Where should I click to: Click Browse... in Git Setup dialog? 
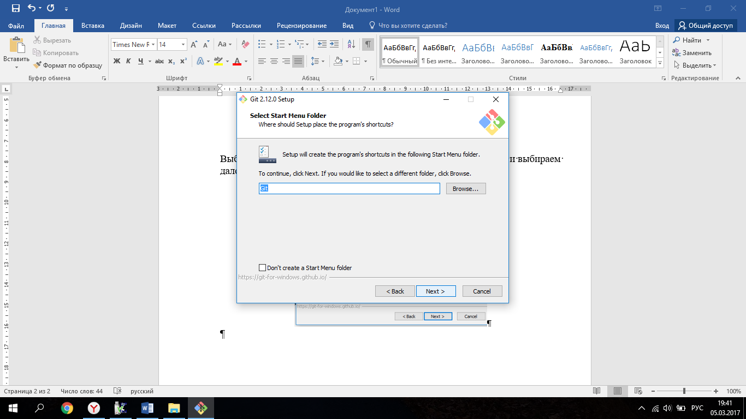(x=466, y=189)
